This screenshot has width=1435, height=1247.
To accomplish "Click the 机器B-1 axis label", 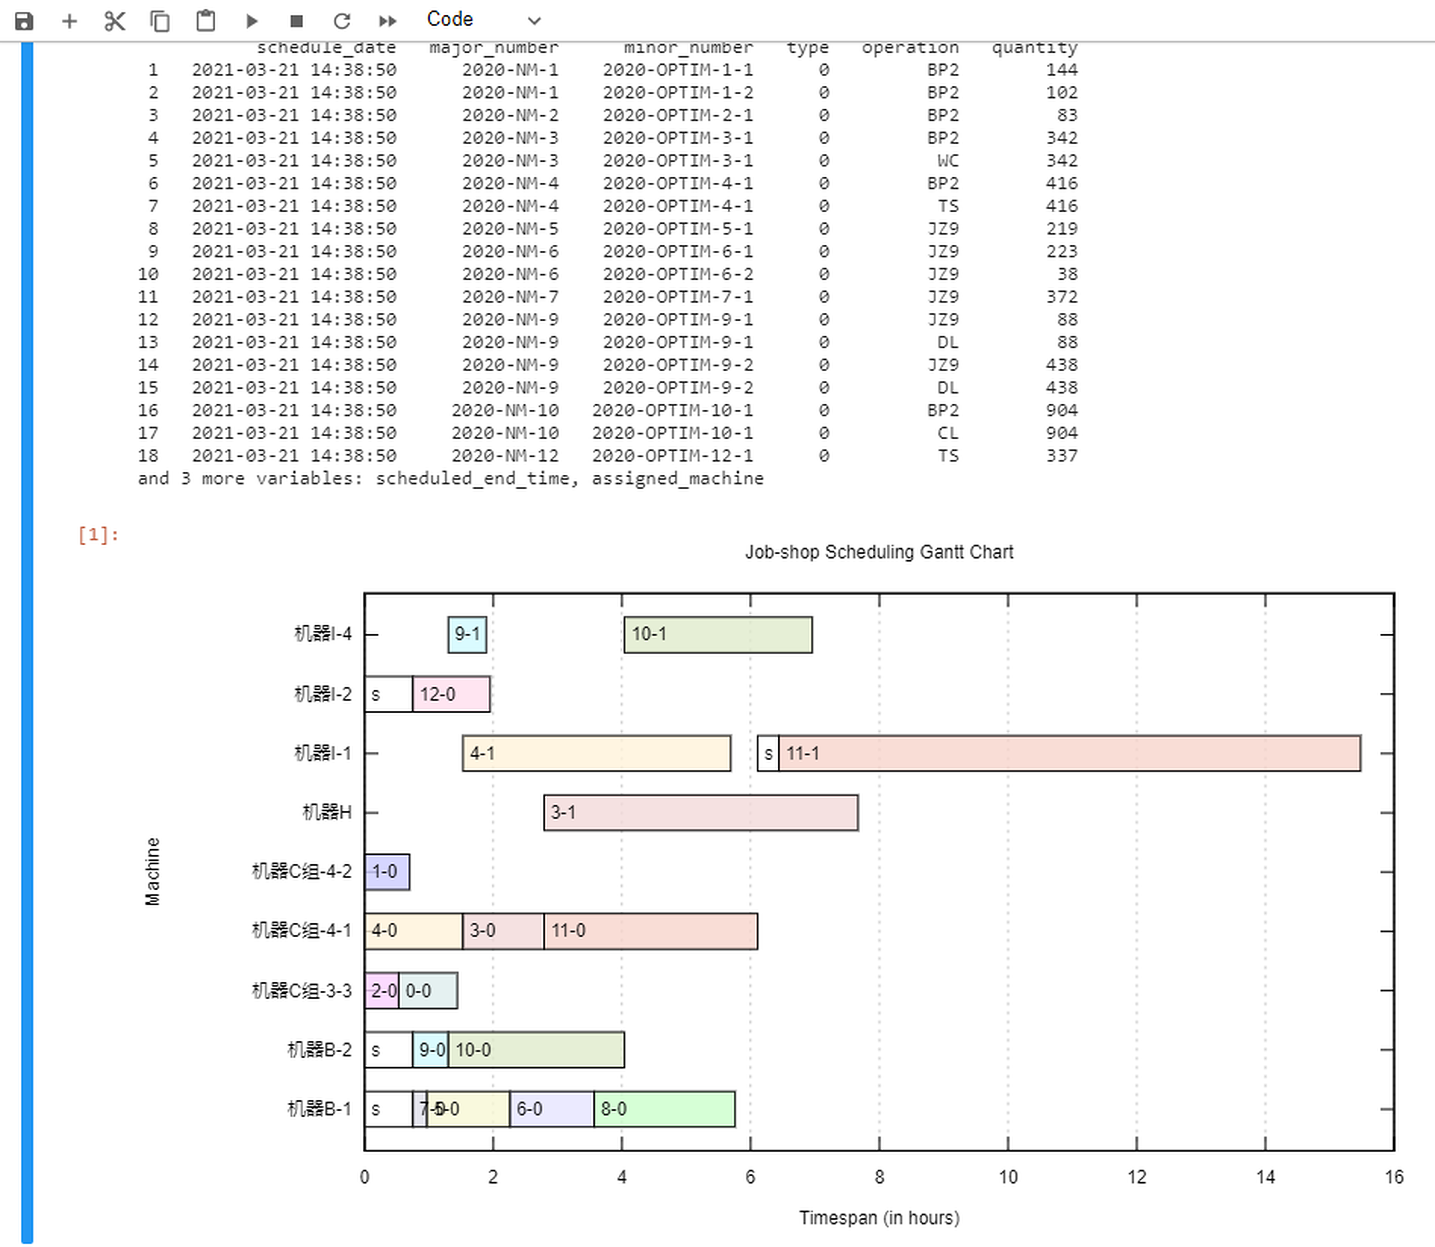I will point(319,1109).
